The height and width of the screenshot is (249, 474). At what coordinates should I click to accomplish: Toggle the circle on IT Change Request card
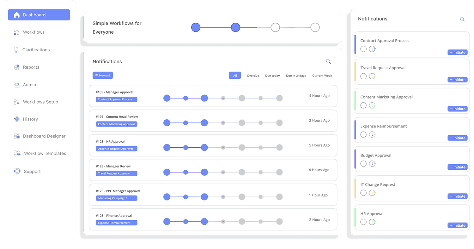tap(363, 193)
